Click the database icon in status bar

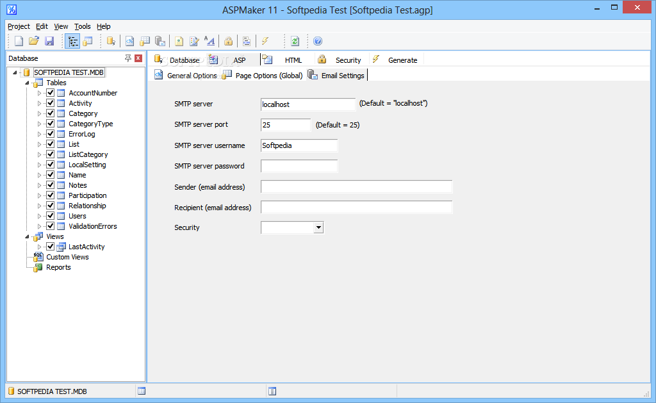coord(12,391)
